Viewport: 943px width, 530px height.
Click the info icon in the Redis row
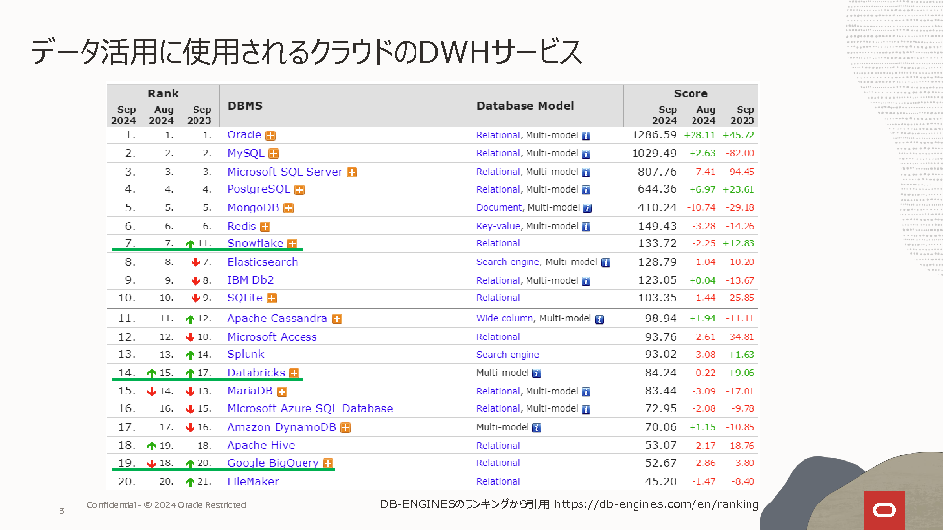point(585,227)
